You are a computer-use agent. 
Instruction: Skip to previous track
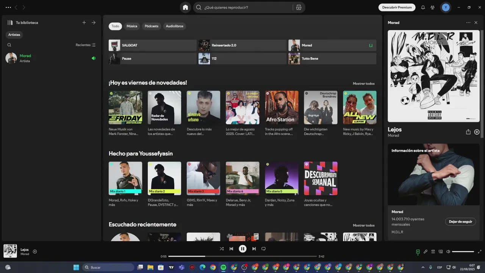(x=231, y=249)
